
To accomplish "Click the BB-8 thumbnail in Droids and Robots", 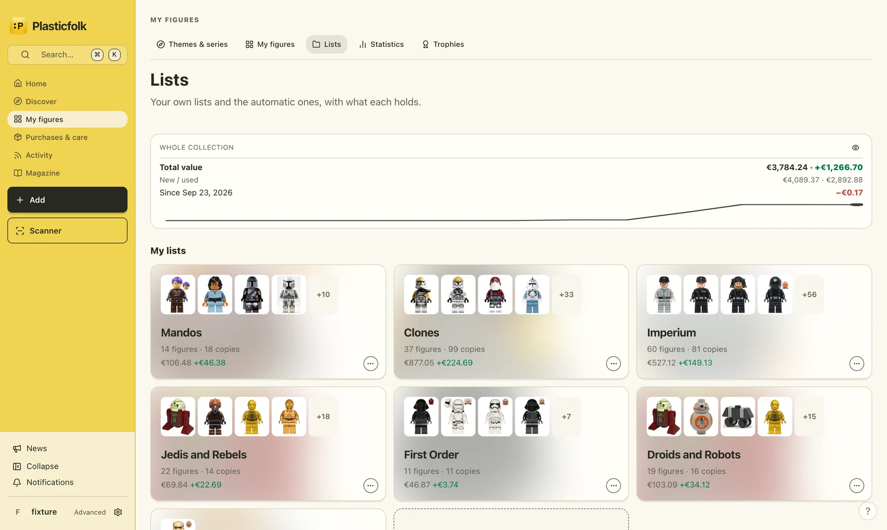I will tap(701, 417).
